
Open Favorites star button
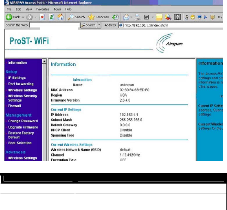coord(91,17)
